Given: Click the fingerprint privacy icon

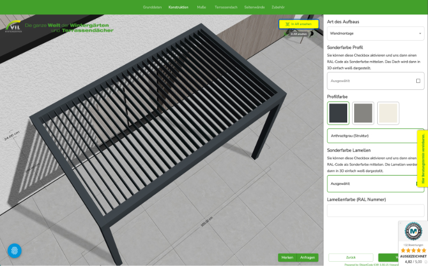Looking at the screenshot, I should [x=14, y=250].
